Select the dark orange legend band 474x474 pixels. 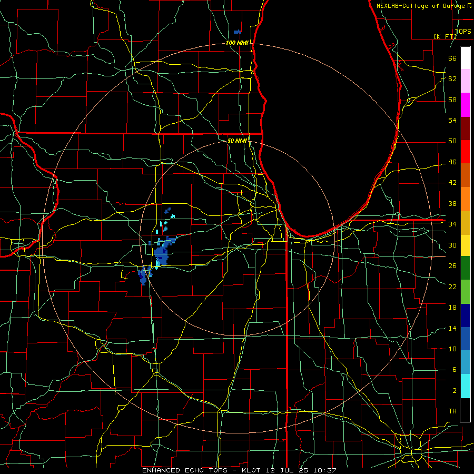(465, 175)
